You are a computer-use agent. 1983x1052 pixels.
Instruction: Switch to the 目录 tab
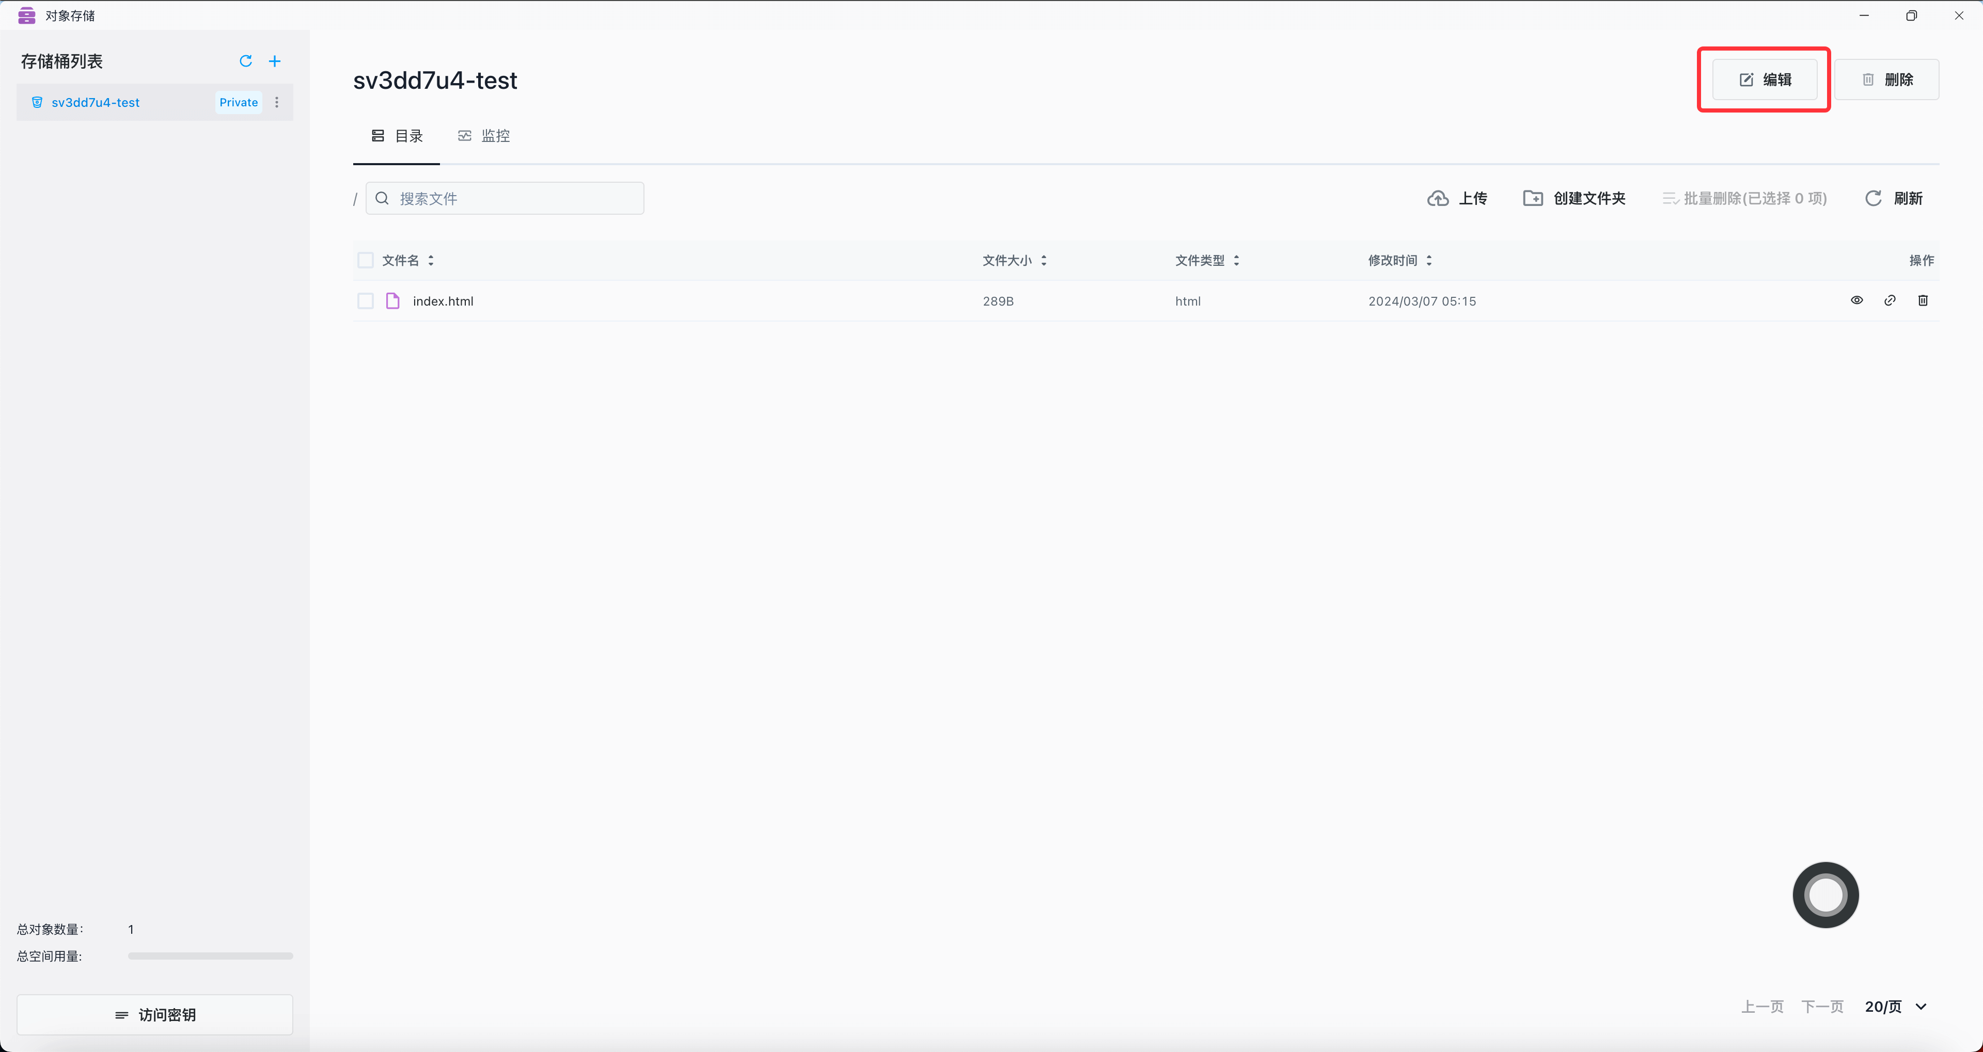[397, 136]
